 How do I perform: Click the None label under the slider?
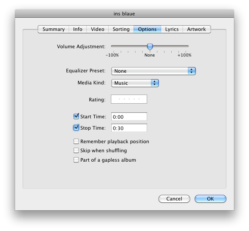(150, 55)
